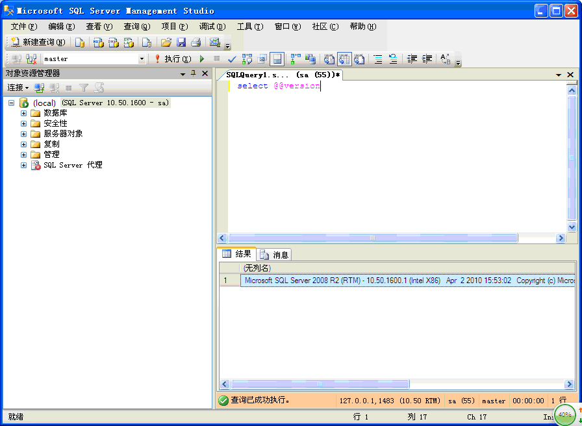The image size is (582, 426).
Task: Click the Print toolbar icon
Action: pos(196,43)
